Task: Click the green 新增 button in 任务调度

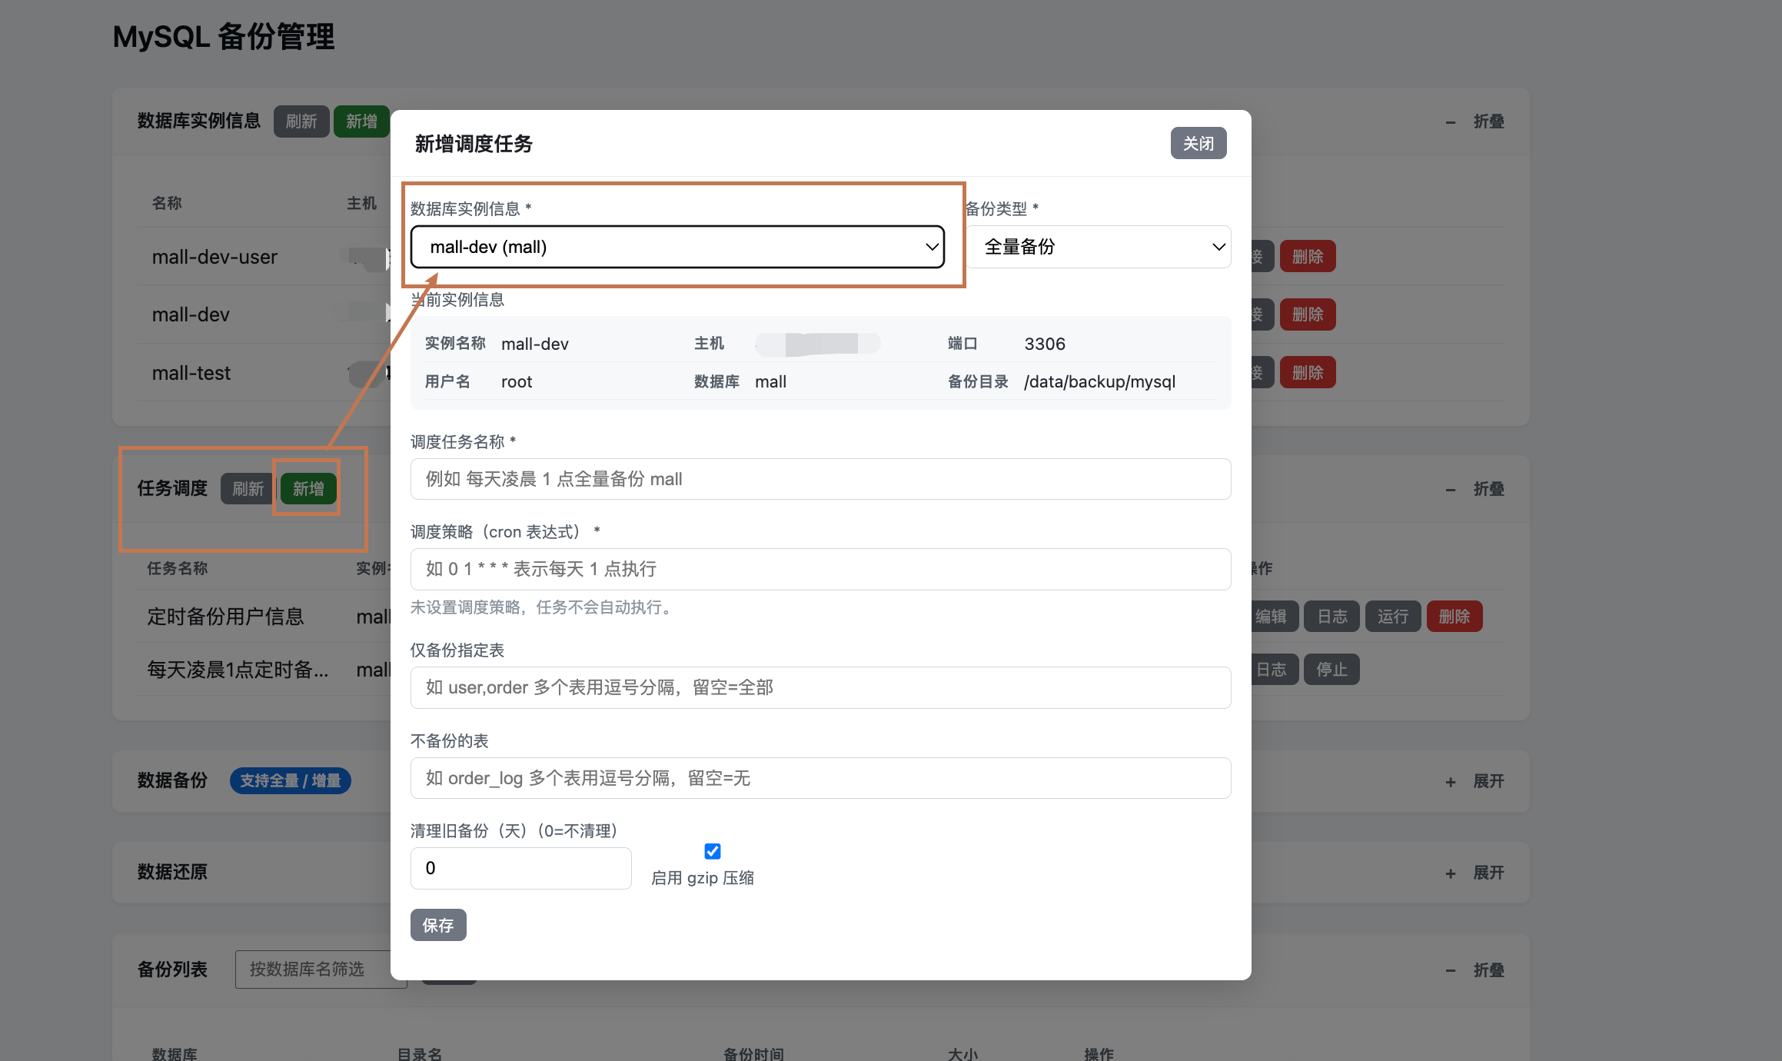Action: [308, 489]
